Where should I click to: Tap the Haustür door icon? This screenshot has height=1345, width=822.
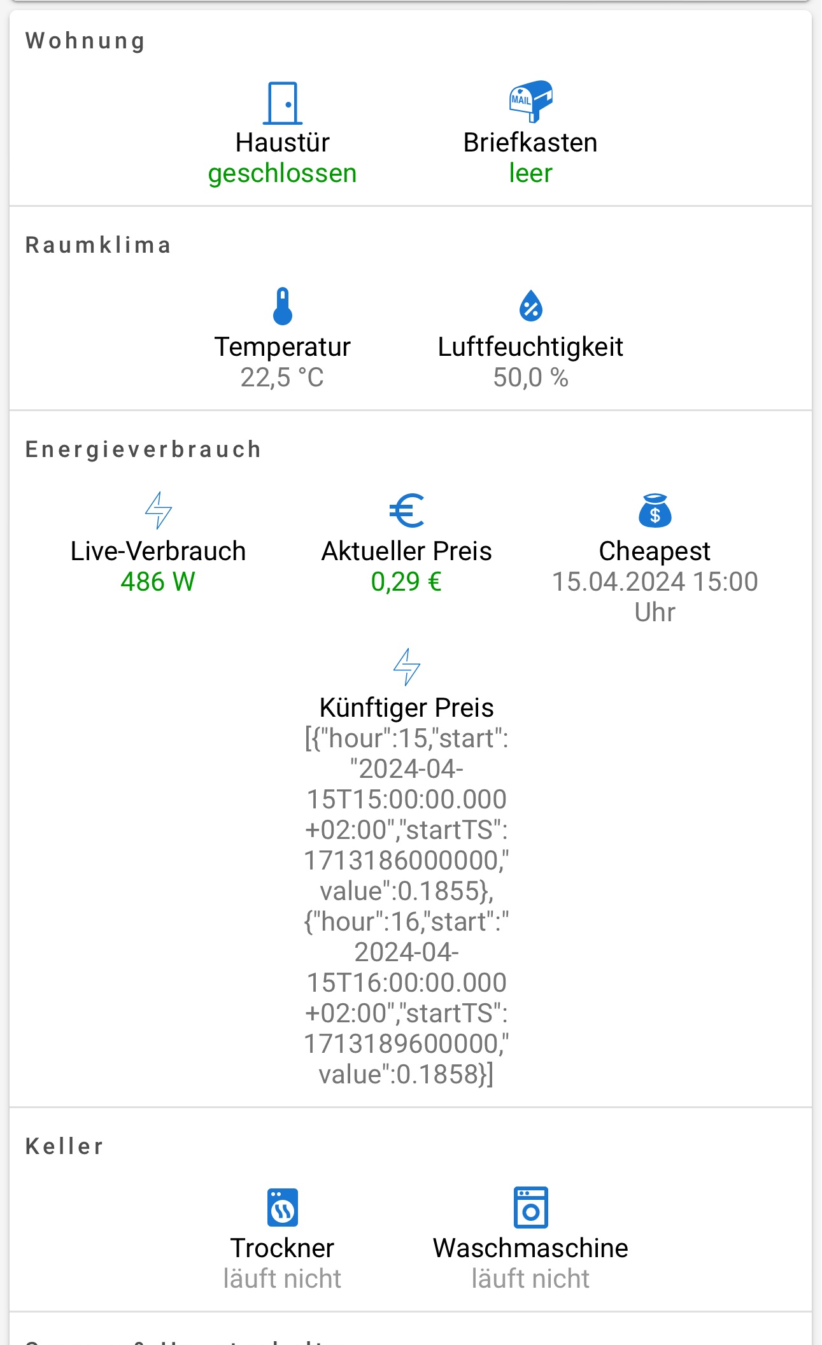[x=282, y=102]
